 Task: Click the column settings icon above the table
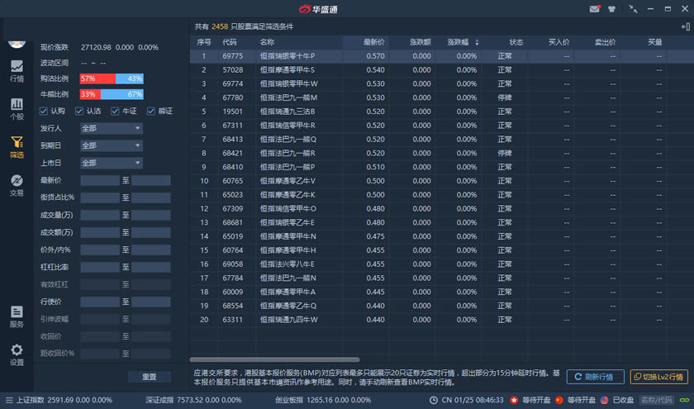click(684, 26)
